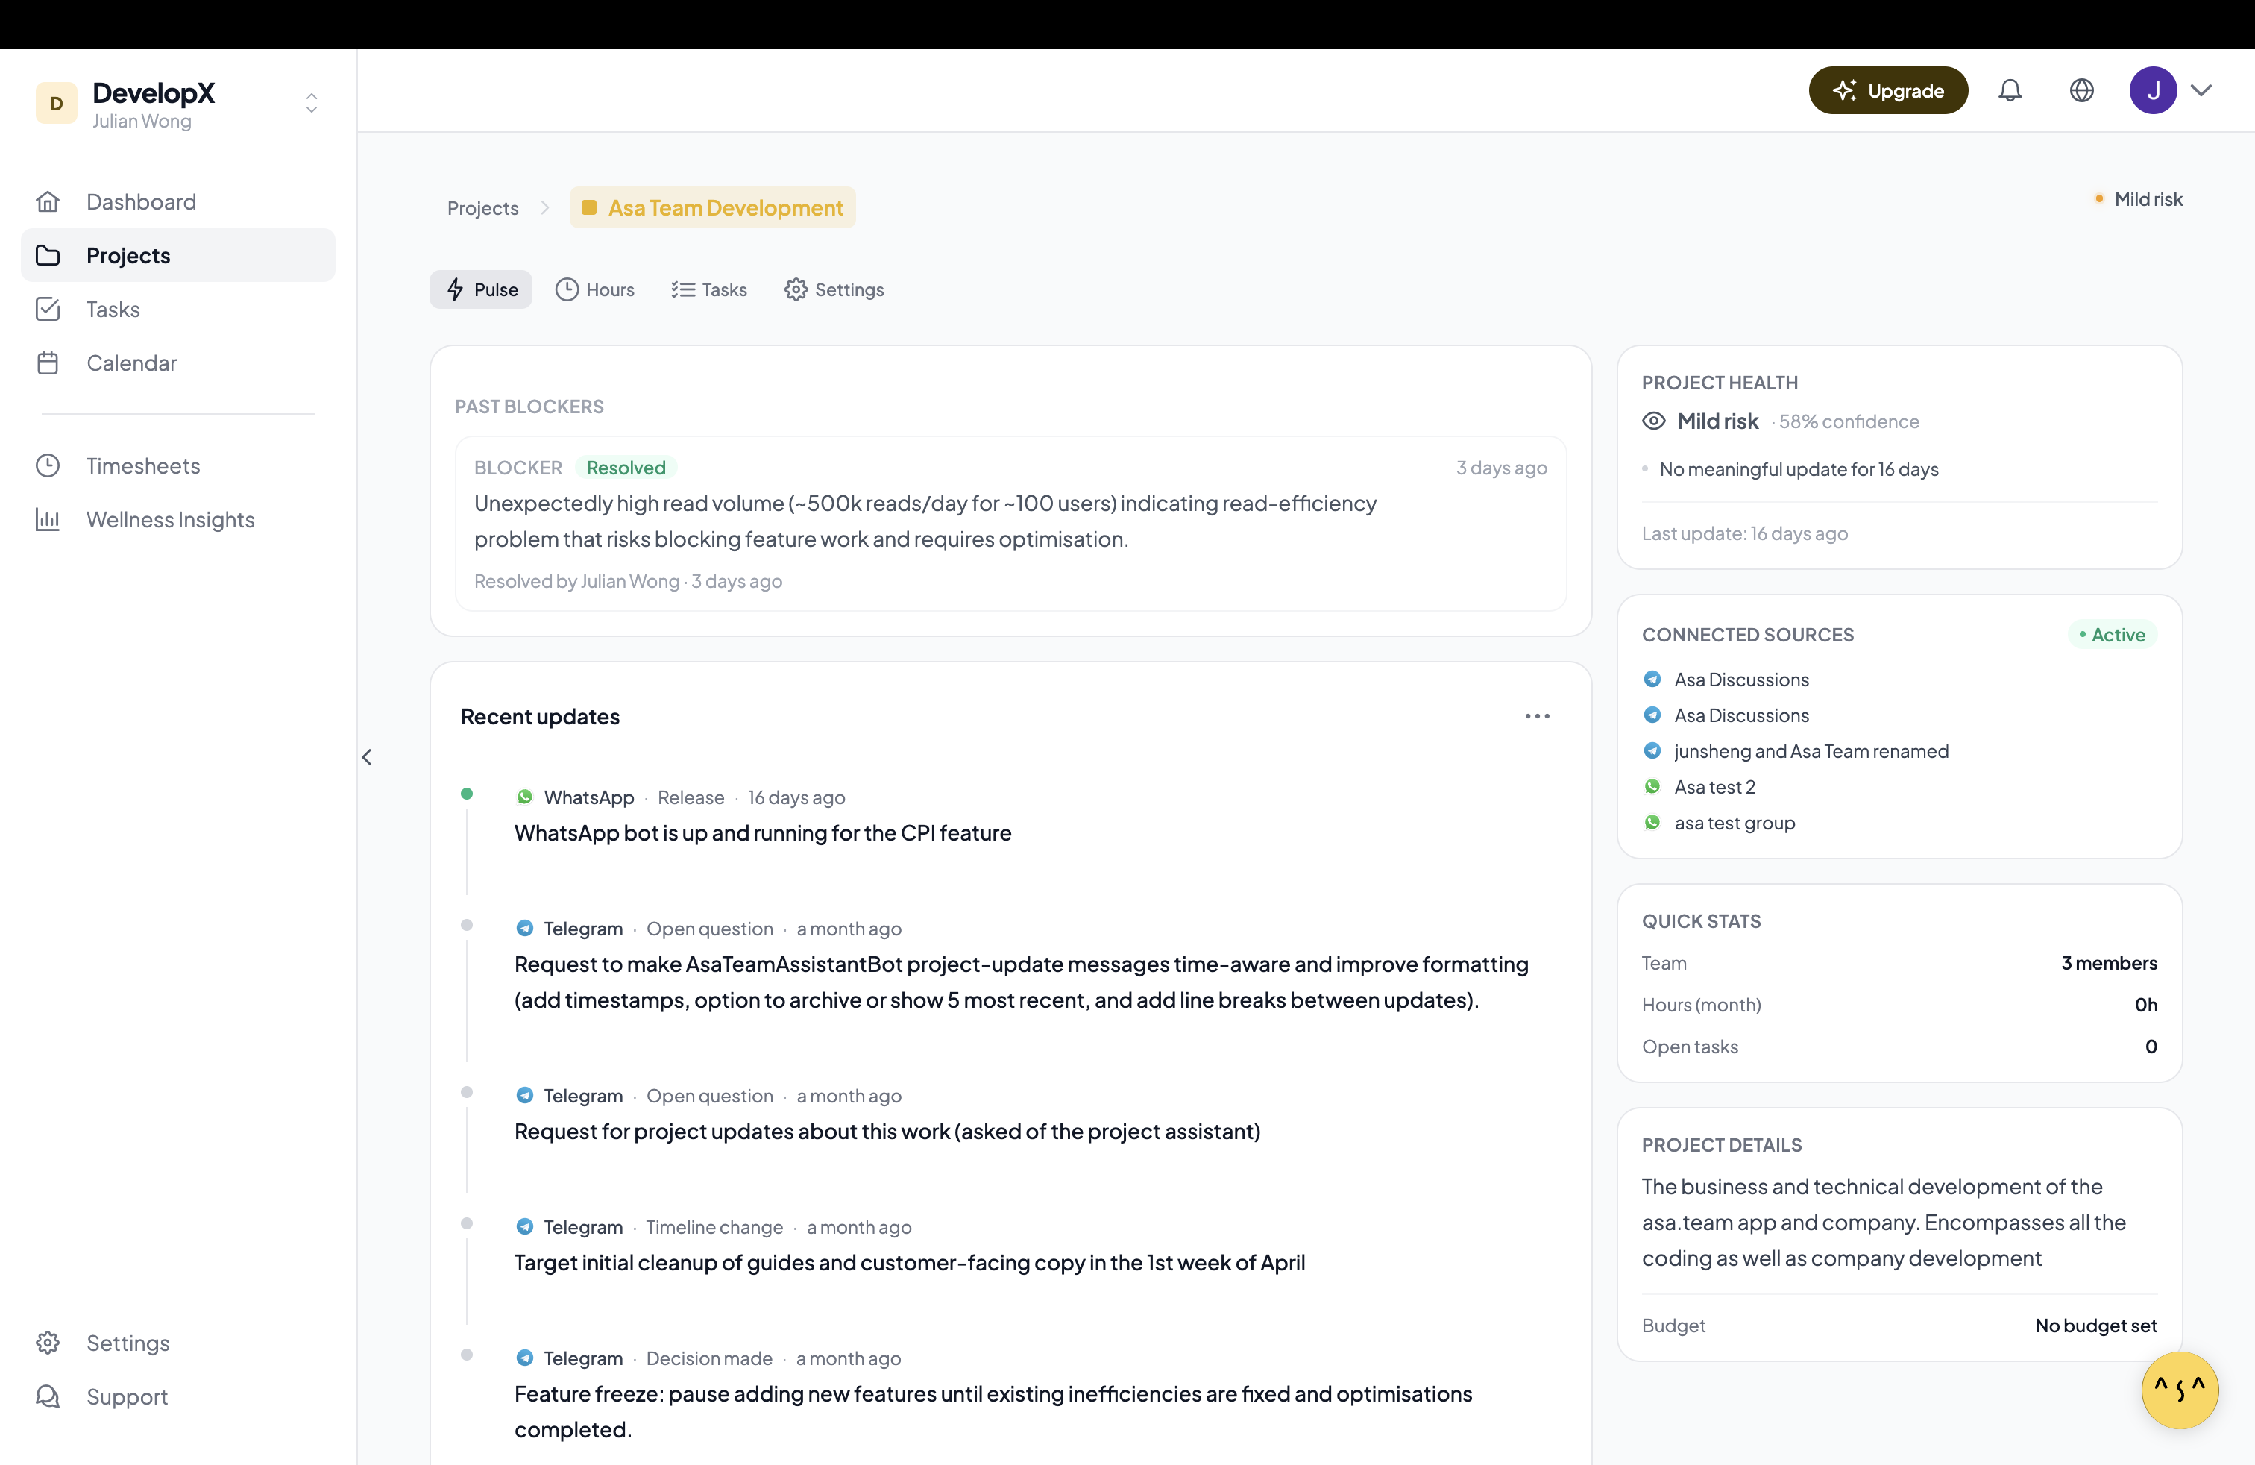Toggle the unread dot on the WhatsApp update

point(466,794)
